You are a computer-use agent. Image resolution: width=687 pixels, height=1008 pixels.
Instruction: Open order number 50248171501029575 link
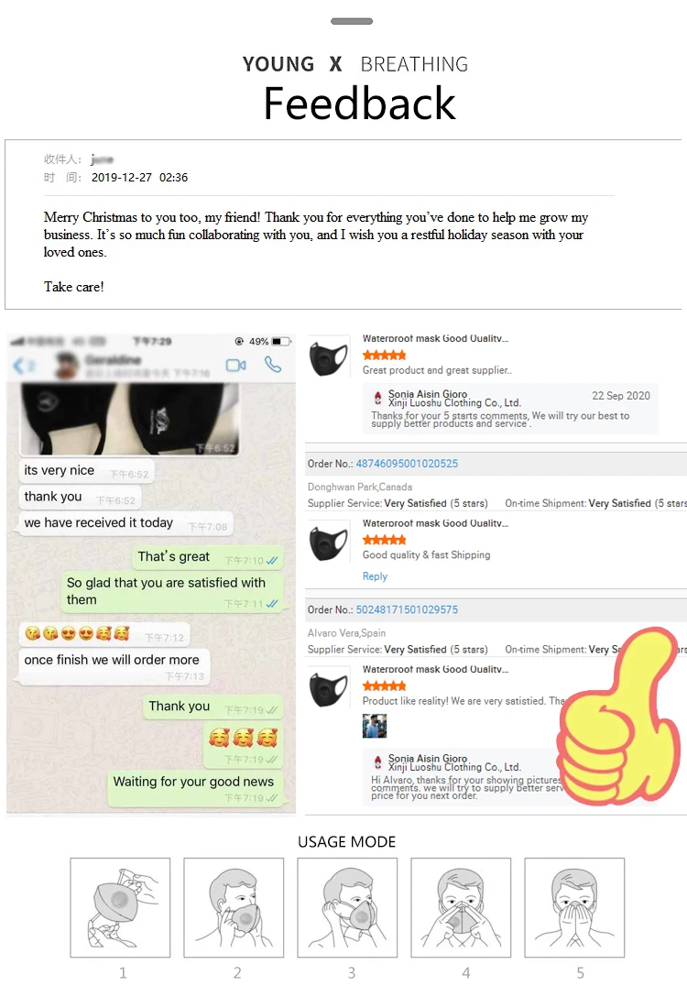[x=407, y=609]
